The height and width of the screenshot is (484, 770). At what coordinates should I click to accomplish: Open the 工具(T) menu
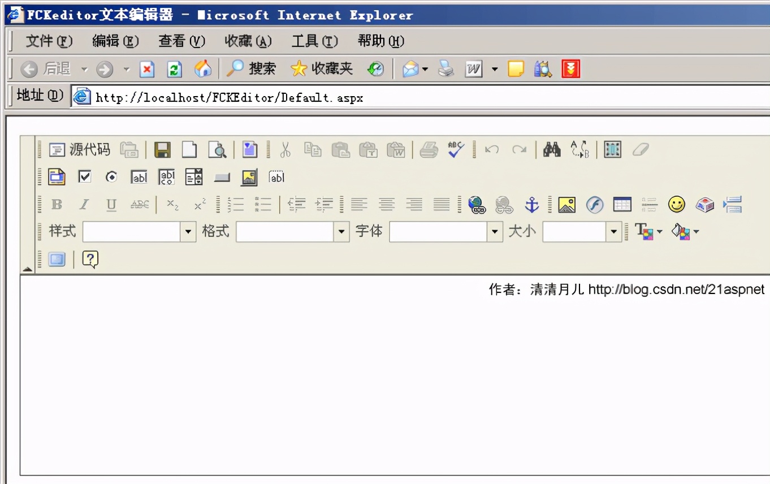314,41
